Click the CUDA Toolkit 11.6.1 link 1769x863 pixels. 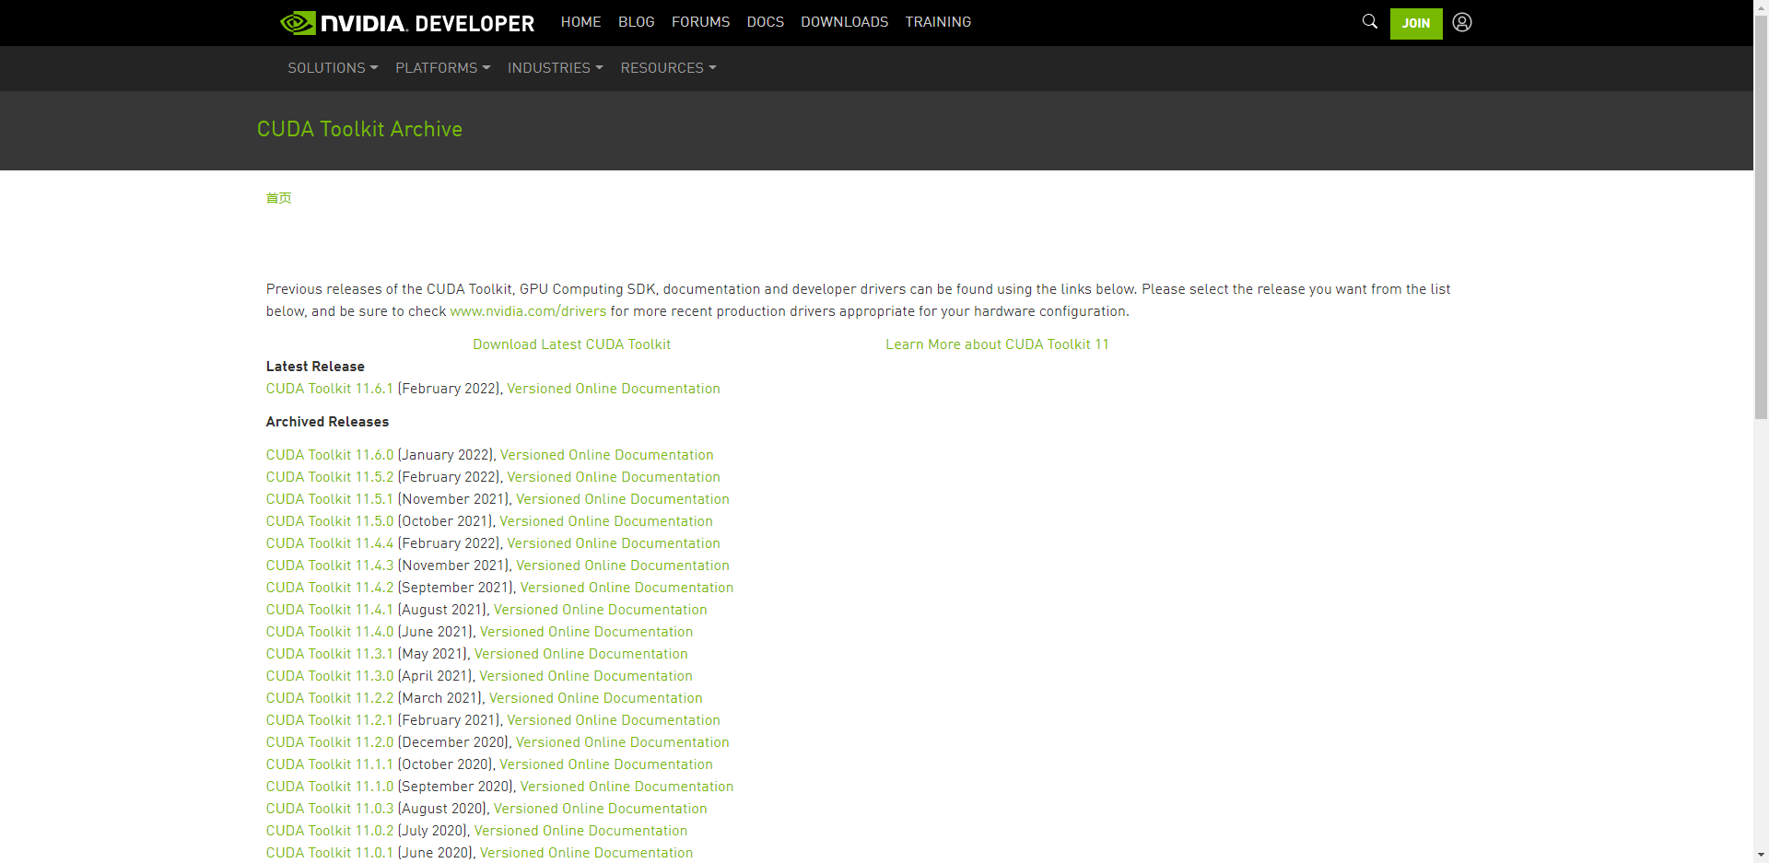coord(329,388)
